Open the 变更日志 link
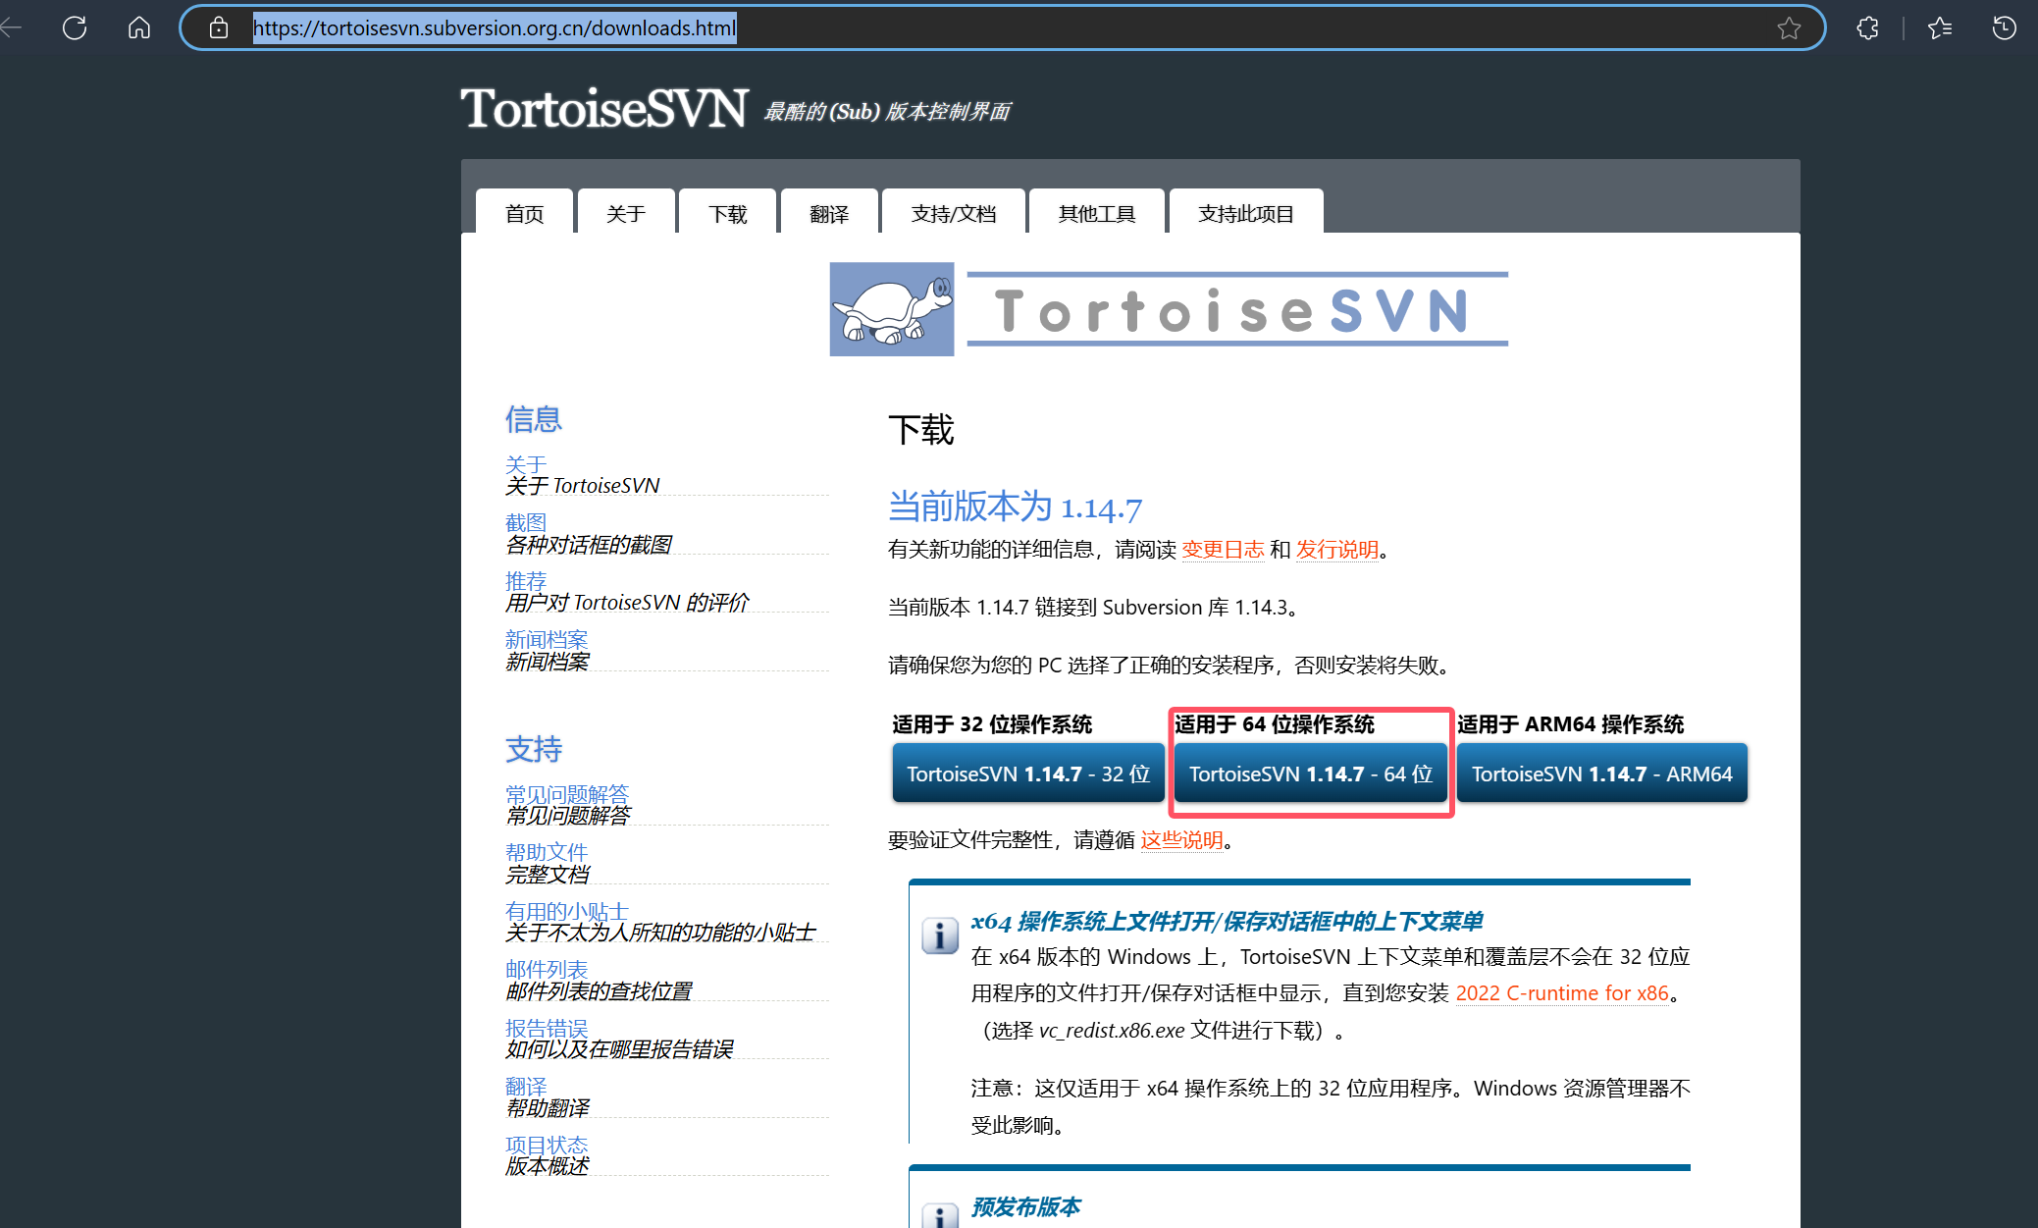The image size is (2038, 1228). pyautogui.click(x=1223, y=550)
